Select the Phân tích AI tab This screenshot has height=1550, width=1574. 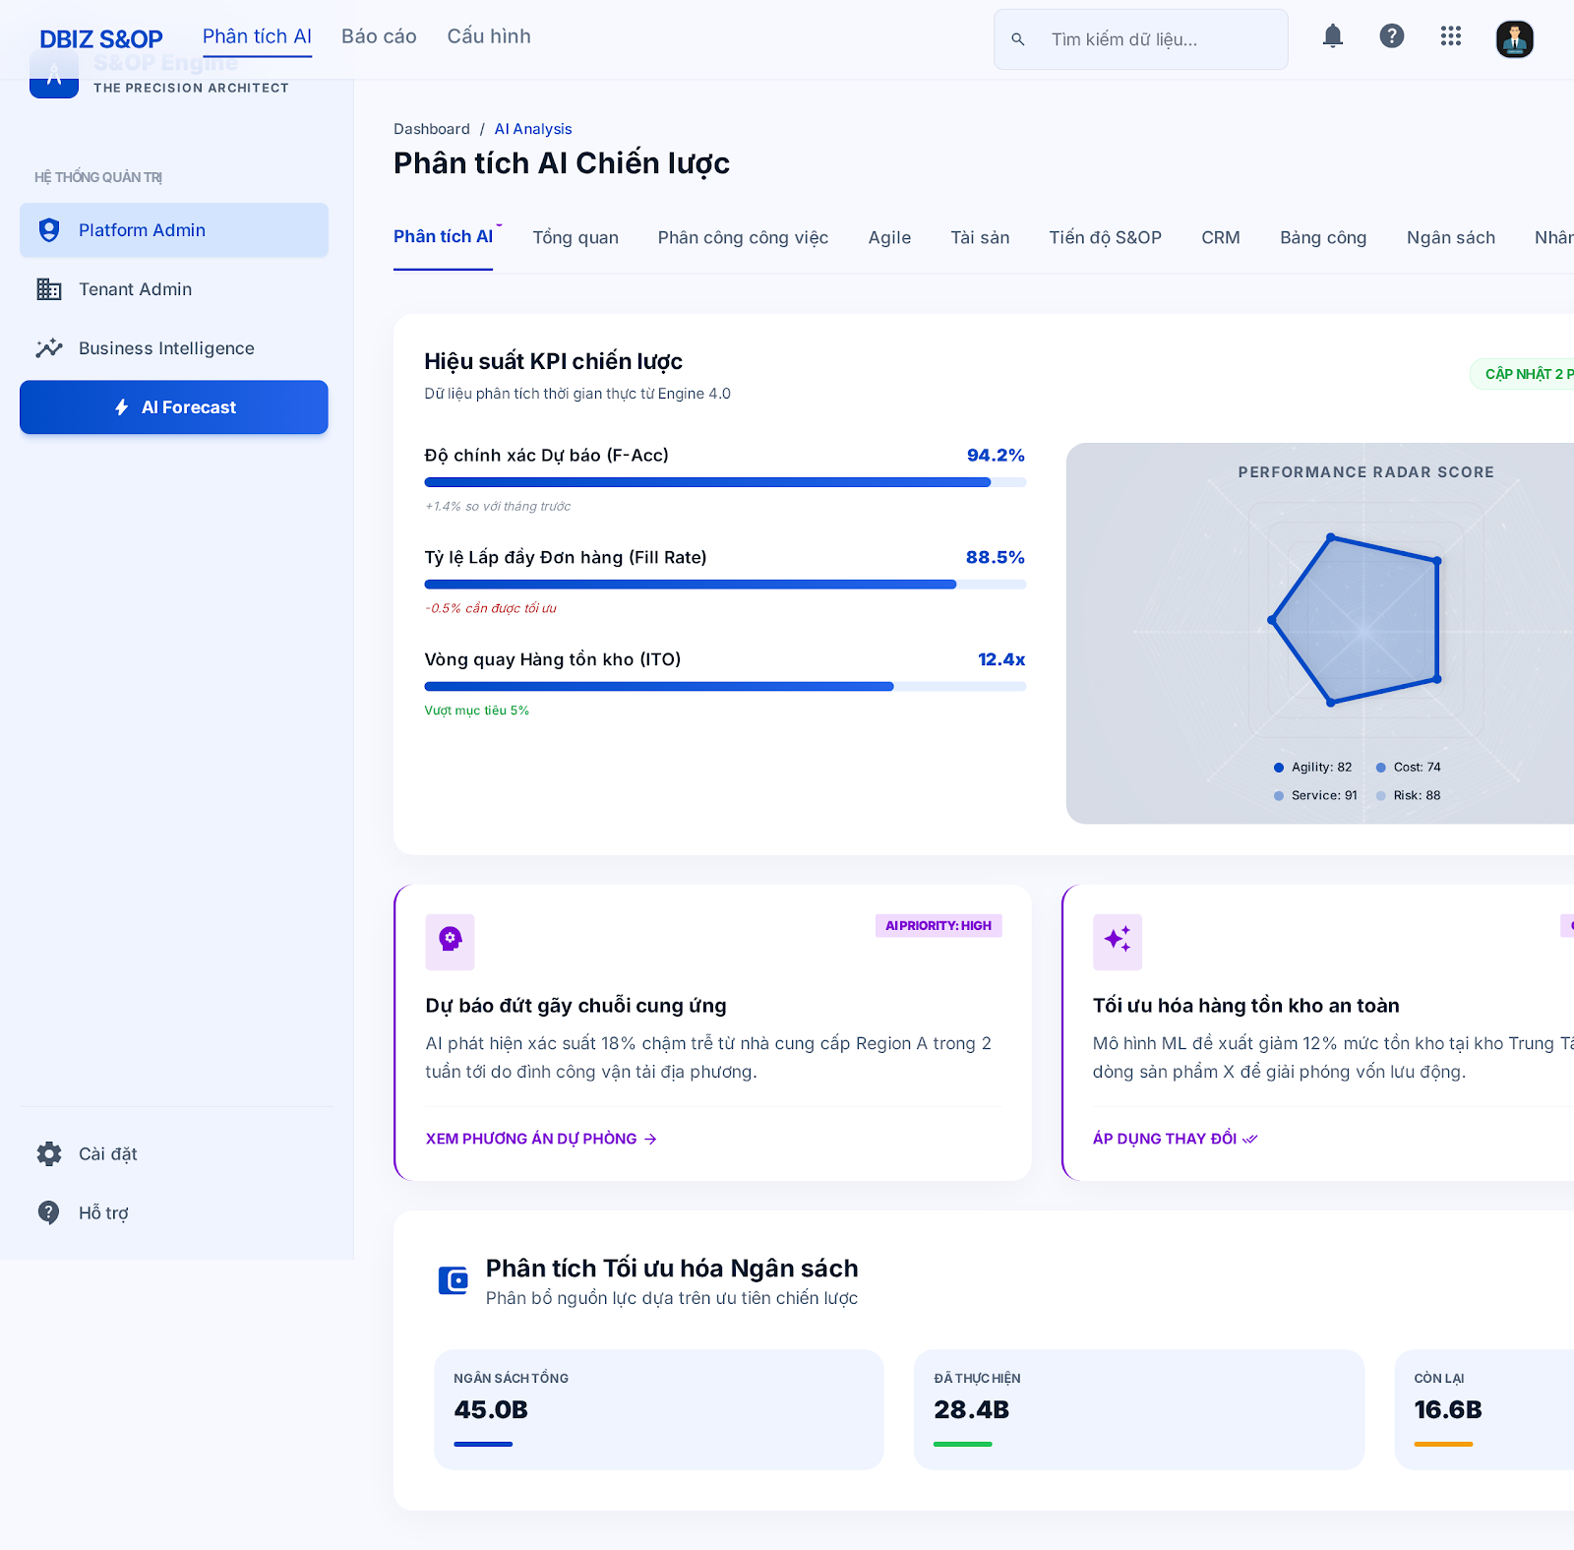[443, 237]
